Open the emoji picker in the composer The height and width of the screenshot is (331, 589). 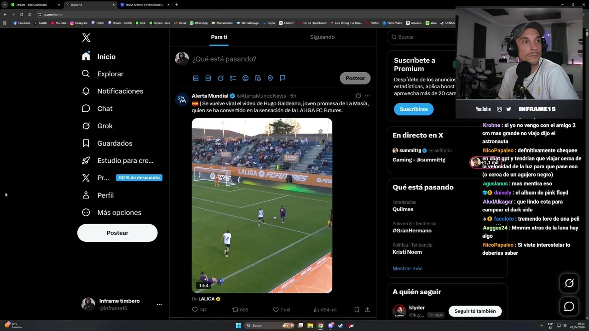(245, 78)
